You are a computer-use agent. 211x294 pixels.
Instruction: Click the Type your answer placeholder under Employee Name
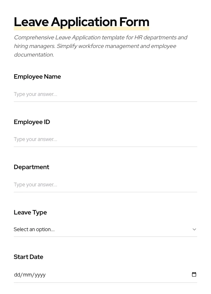click(35, 94)
